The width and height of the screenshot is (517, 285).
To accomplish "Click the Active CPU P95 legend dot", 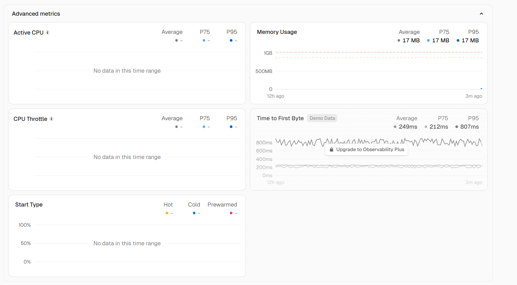I will pyautogui.click(x=231, y=40).
